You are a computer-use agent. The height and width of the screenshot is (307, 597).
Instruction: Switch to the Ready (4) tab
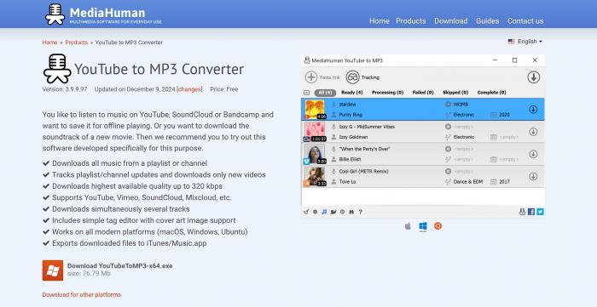(x=351, y=93)
